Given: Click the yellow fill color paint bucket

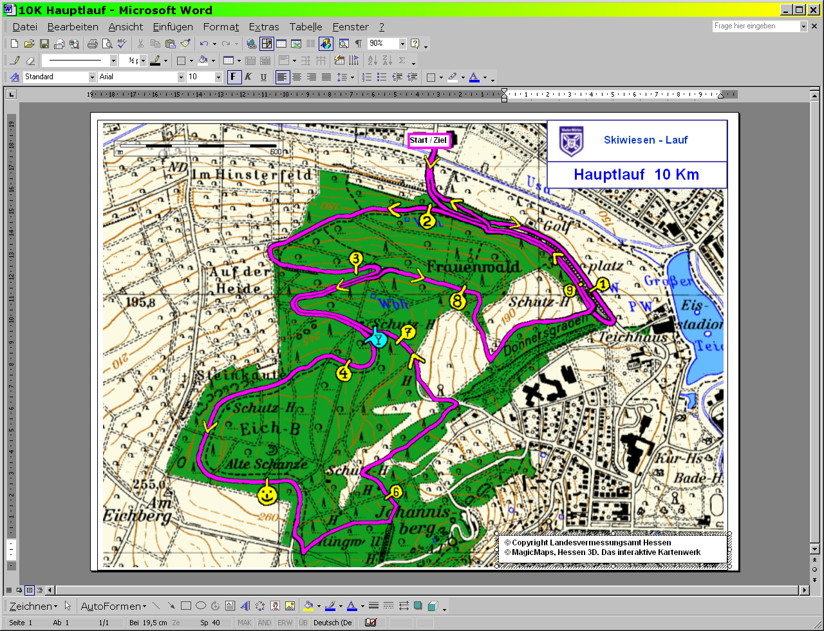Looking at the screenshot, I should click(308, 606).
